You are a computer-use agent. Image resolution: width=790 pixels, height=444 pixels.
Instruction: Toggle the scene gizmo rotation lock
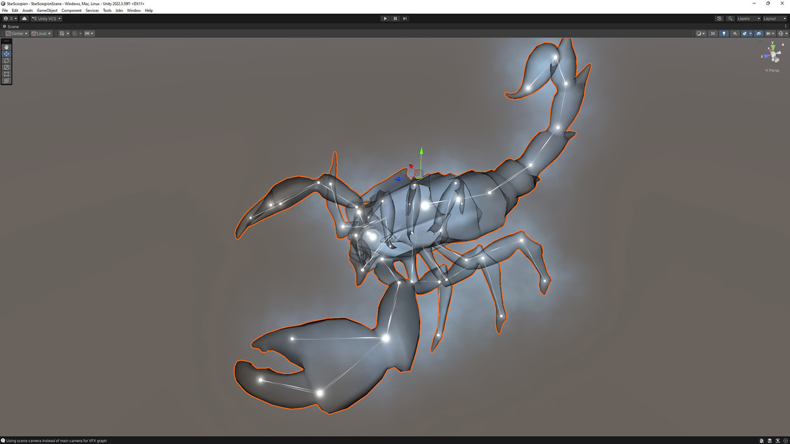pyautogui.click(x=783, y=44)
